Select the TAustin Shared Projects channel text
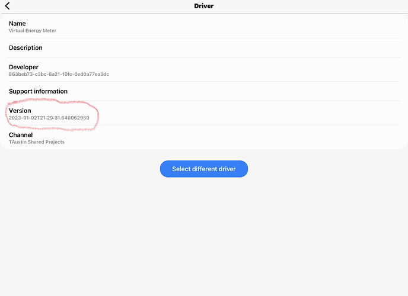This screenshot has height=296, width=408. (x=36, y=142)
